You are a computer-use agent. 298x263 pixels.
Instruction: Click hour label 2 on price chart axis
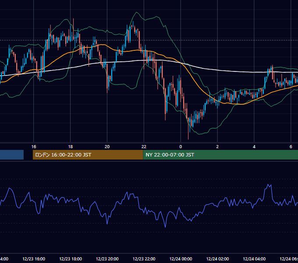[x=217, y=147]
